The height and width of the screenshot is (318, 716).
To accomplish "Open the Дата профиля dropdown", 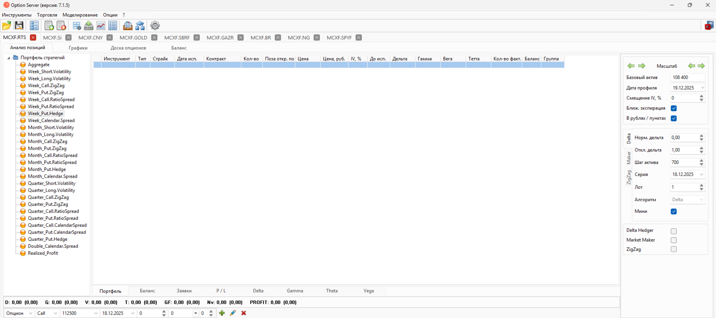I will pyautogui.click(x=702, y=88).
